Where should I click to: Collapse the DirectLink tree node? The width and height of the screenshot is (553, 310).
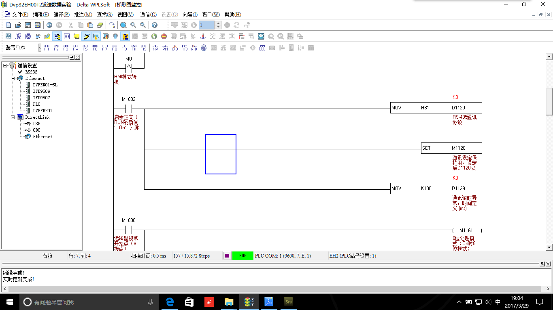tap(13, 117)
